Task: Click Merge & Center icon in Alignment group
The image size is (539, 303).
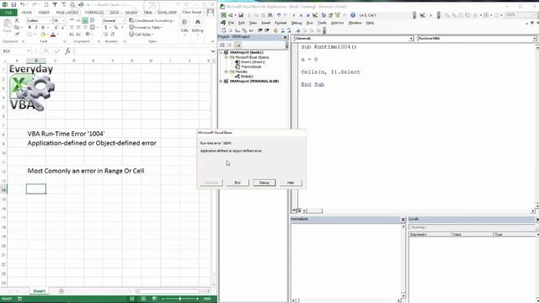Action: 93,28
